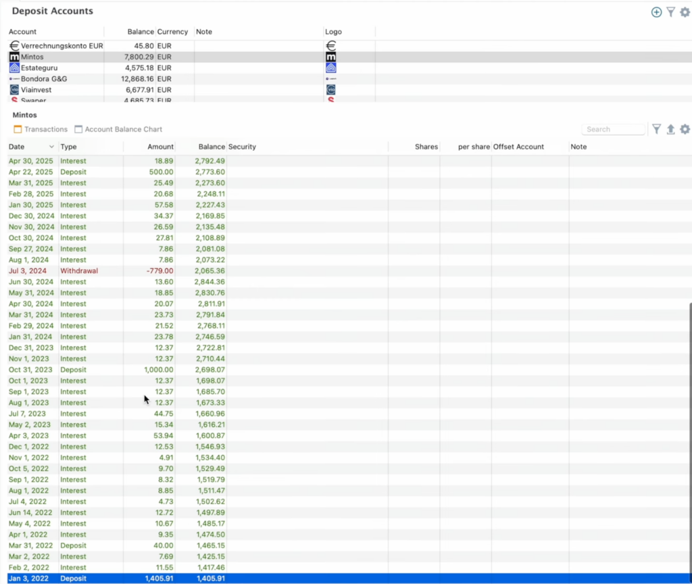The height and width of the screenshot is (584, 692).
Task: Export transactions with the upload arrow icon
Action: (x=671, y=129)
